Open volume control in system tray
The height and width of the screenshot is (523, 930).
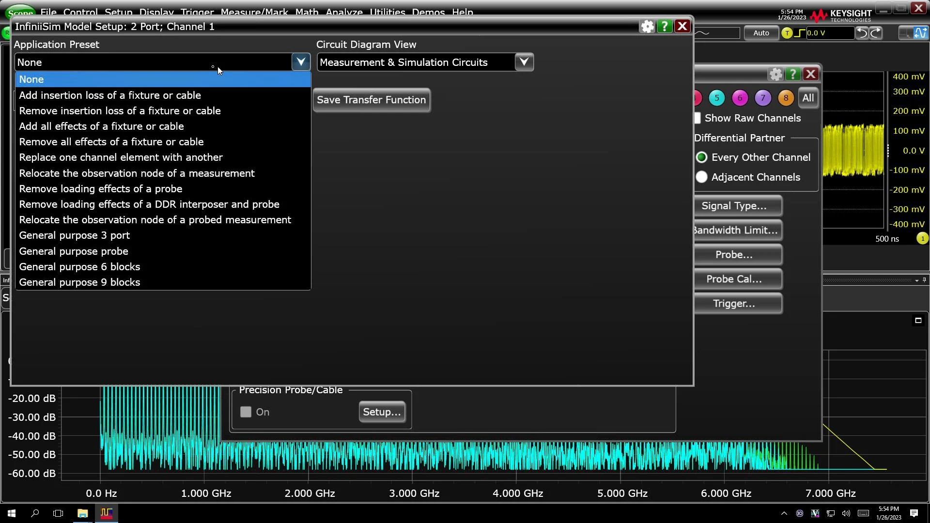[x=846, y=513]
